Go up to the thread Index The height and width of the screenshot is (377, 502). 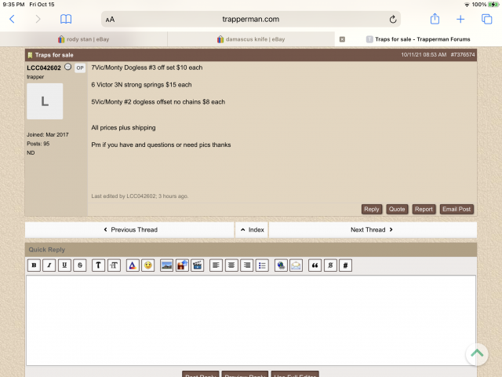tap(252, 229)
